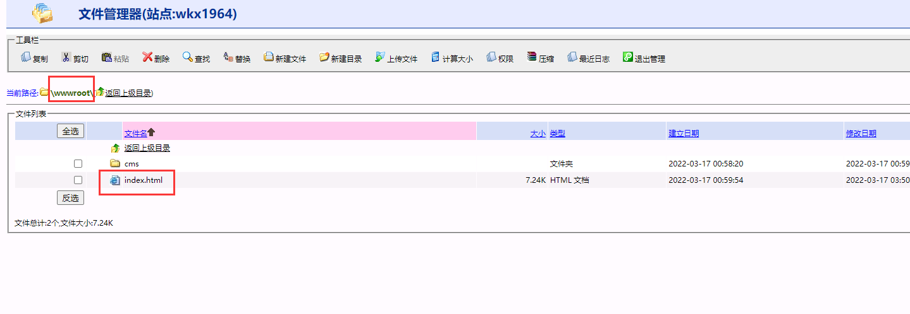The height and width of the screenshot is (314, 910).
Task: Sort by 大小 column header
Action: pos(538,133)
